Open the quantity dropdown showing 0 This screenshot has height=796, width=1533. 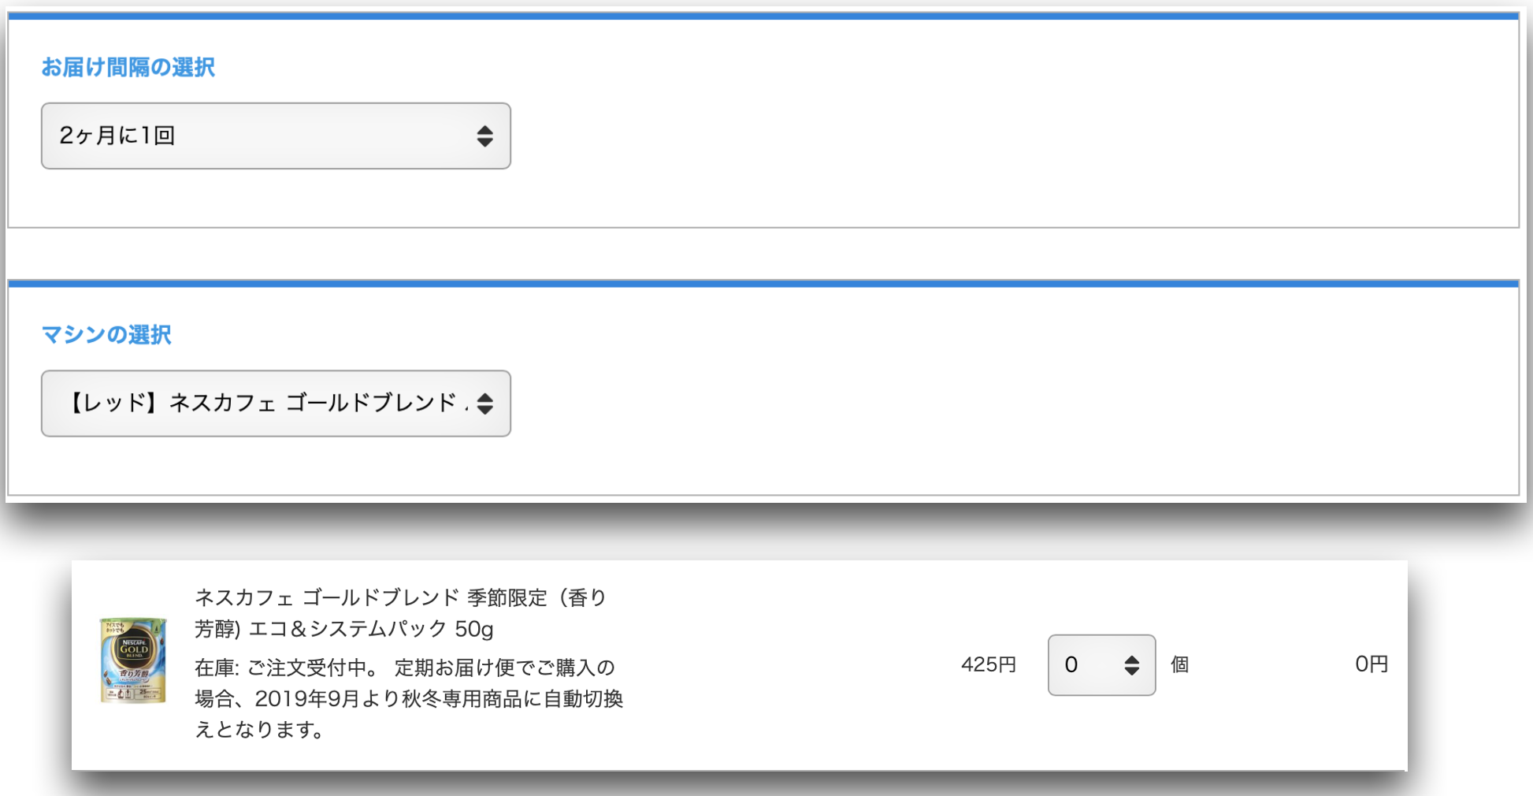pyautogui.click(x=1101, y=665)
